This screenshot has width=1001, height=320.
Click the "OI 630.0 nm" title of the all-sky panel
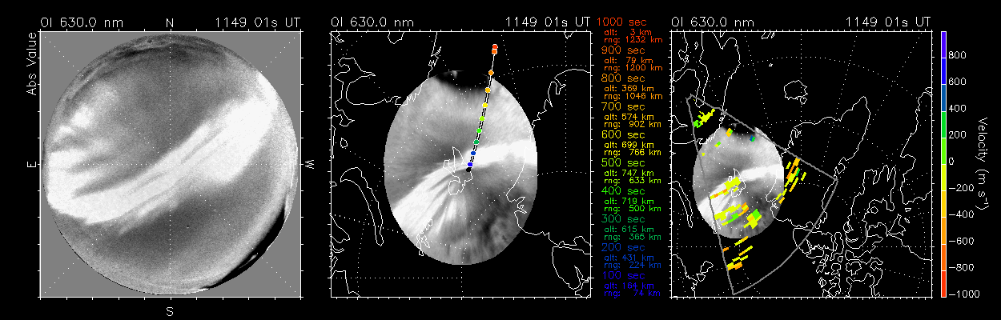coord(82,22)
